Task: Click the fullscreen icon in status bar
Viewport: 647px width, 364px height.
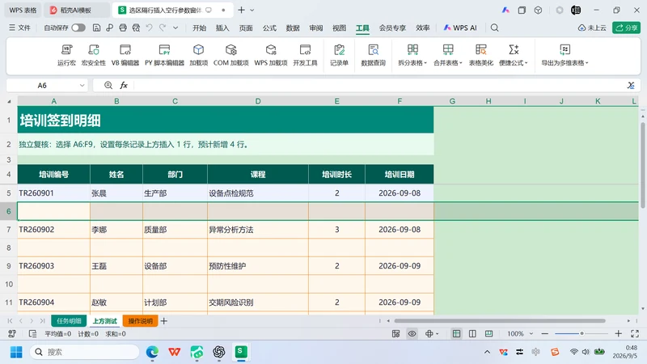Action: point(635,333)
